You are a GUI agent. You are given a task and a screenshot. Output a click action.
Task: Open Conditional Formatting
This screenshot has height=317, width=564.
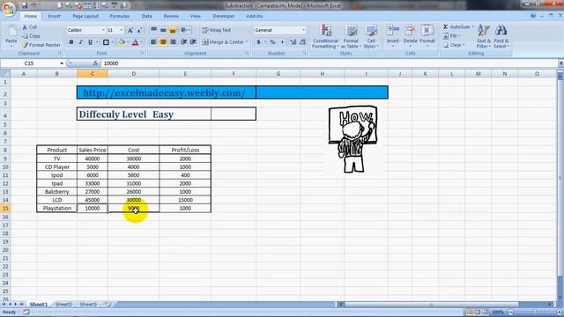tap(325, 36)
